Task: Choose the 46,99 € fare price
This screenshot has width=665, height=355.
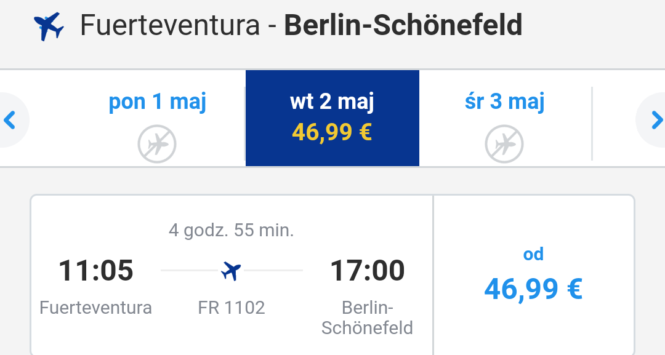Action: click(533, 289)
